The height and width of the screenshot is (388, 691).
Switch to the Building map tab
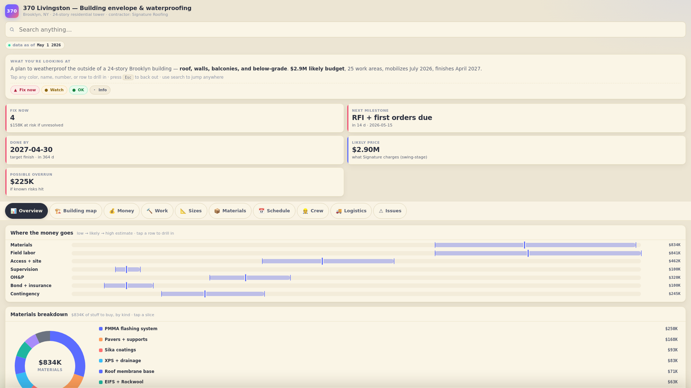coord(76,211)
